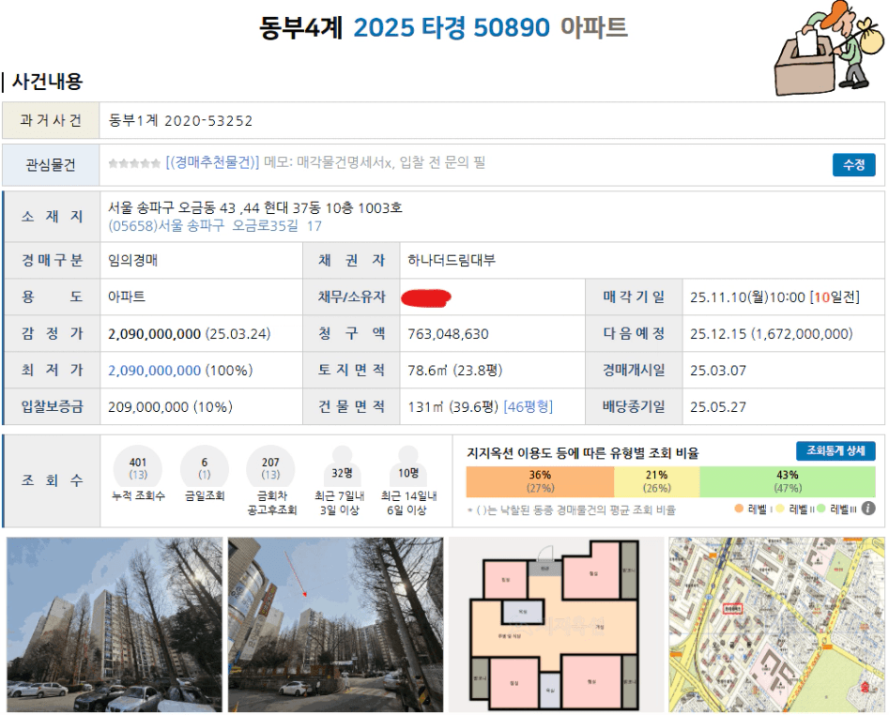Click the info icon beside 레벨III legend
The height and width of the screenshot is (715, 889).
[x=868, y=509]
